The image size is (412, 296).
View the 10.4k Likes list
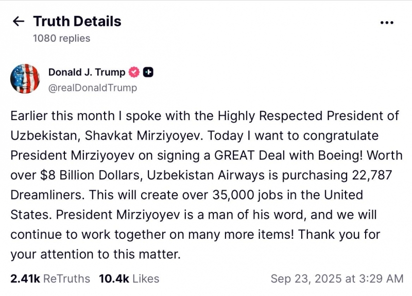coord(129,279)
